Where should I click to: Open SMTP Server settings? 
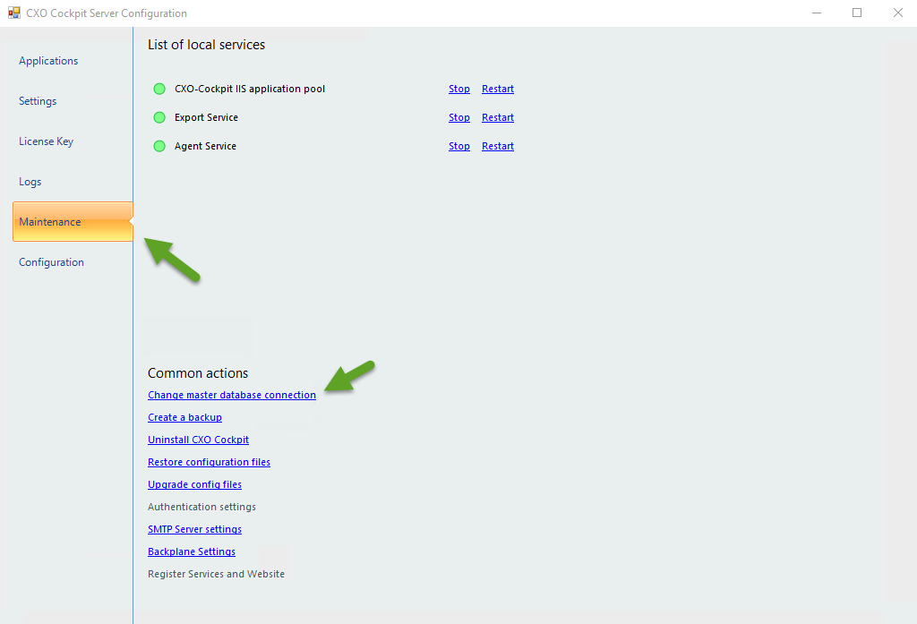194,529
